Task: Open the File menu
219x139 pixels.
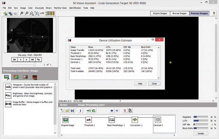Action: coord(4,8)
